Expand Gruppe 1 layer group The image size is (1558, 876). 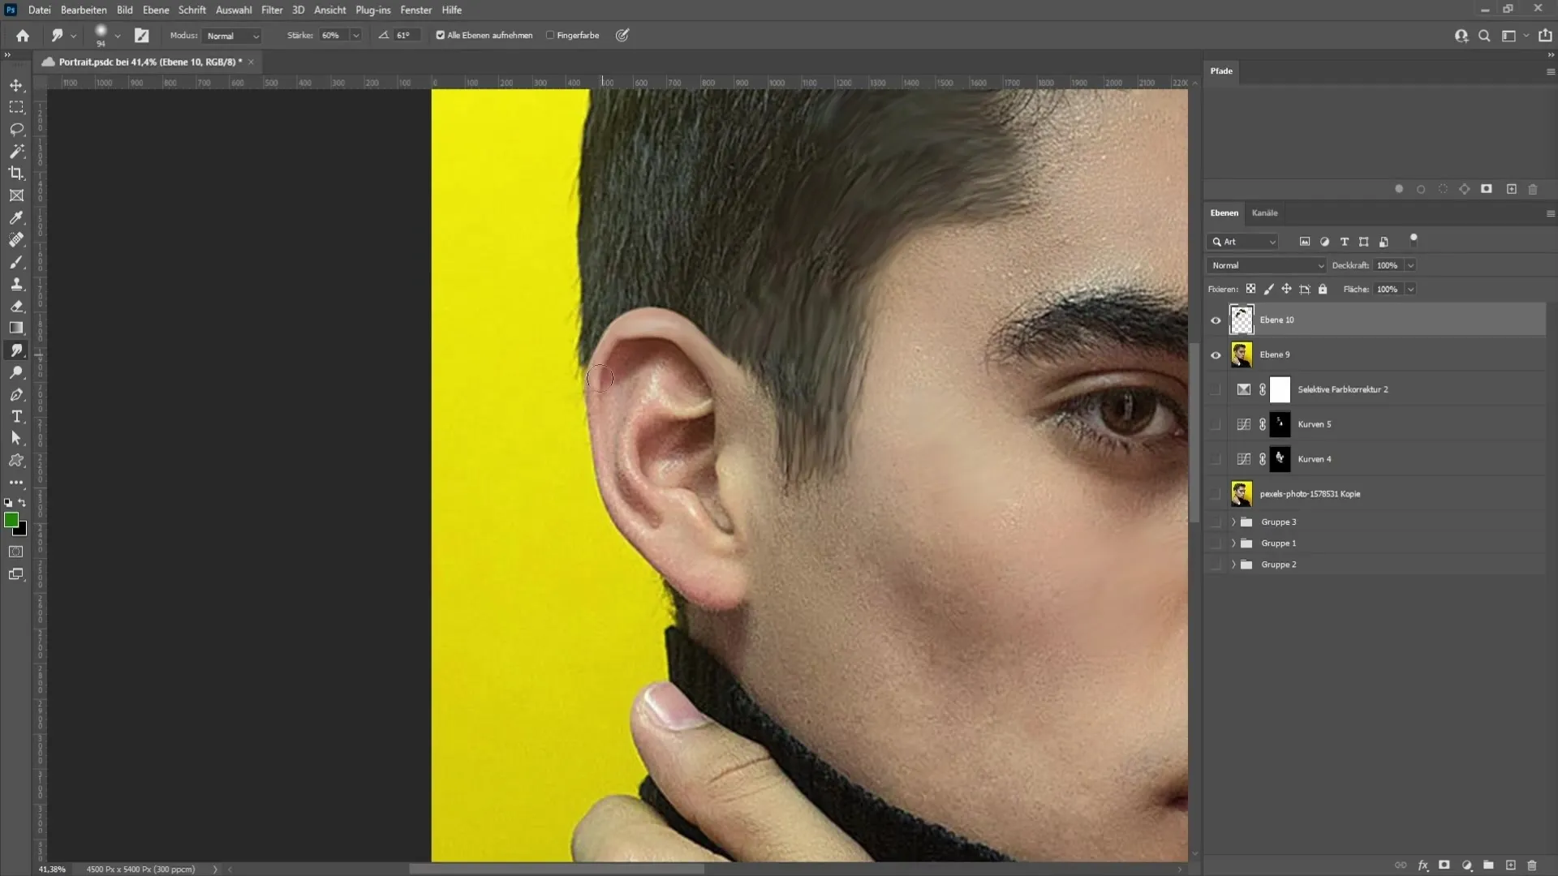[1233, 543]
